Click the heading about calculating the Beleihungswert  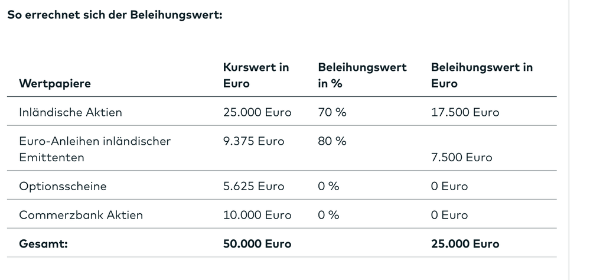click(115, 14)
